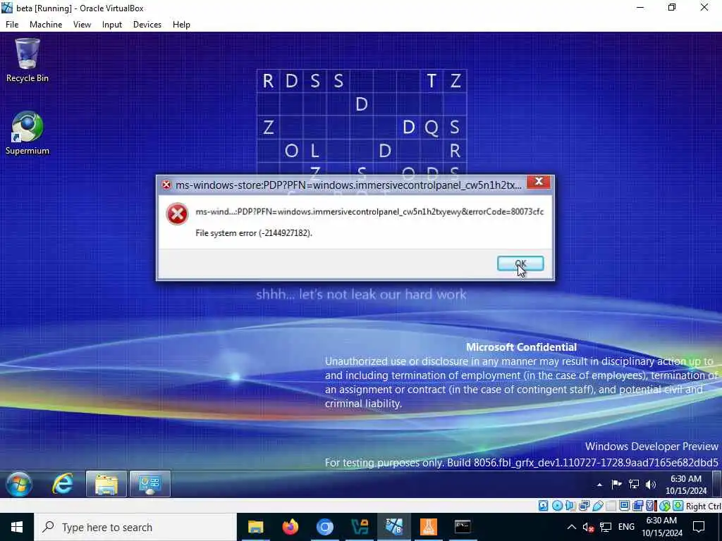722x541 pixels.
Task: Open Windows Explorer on guest taskbar
Action: (106, 484)
